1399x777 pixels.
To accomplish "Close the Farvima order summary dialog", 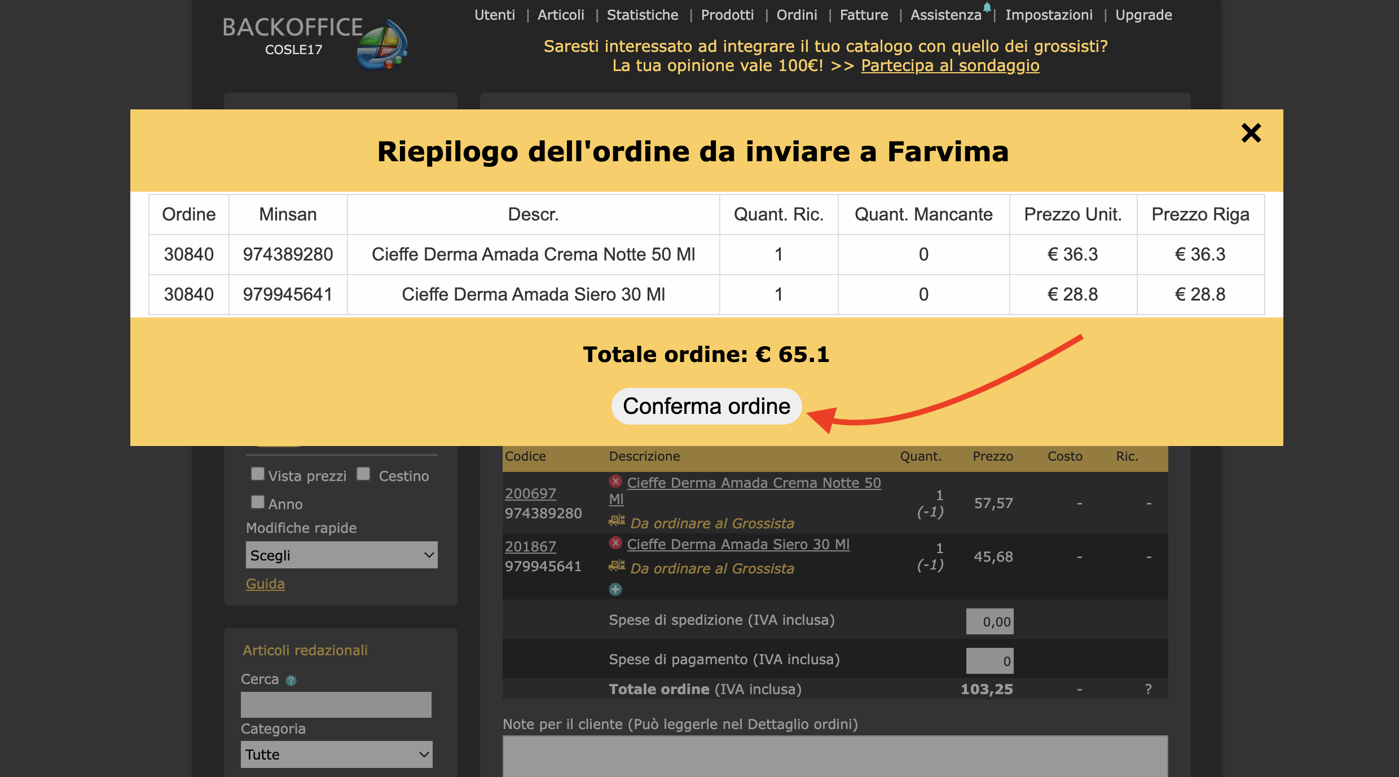I will 1251,133.
